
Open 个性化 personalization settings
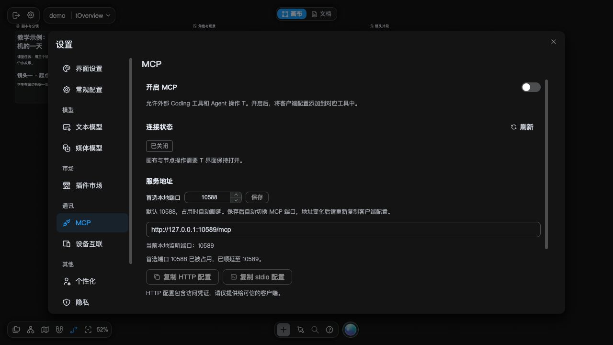92,281
